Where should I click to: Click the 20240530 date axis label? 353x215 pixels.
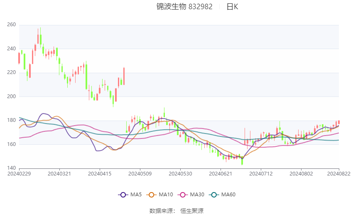point(180,174)
